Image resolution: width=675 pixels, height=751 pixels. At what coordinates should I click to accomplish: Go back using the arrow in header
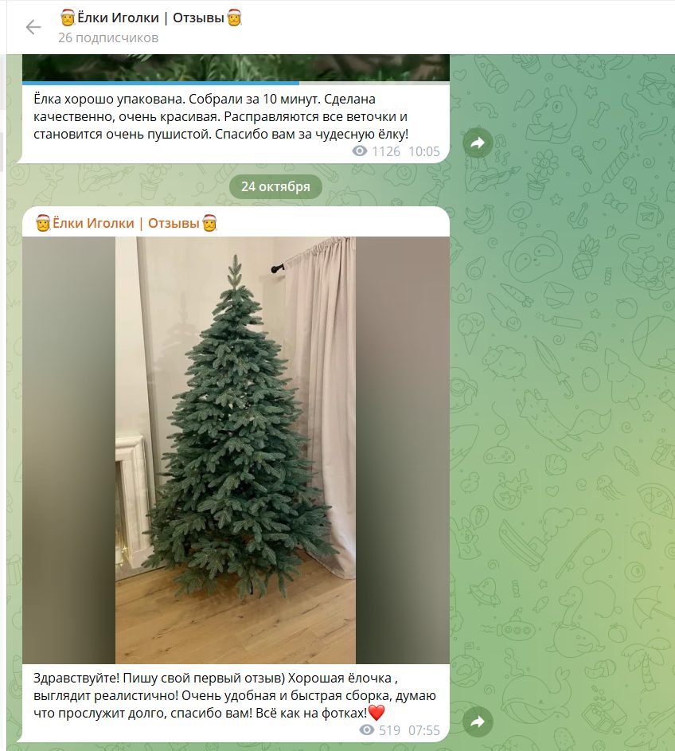click(33, 27)
